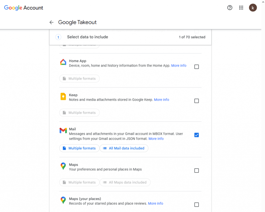Screen dimensions: 265x212
Task: Click the Google Takeout title
Action: [77, 22]
